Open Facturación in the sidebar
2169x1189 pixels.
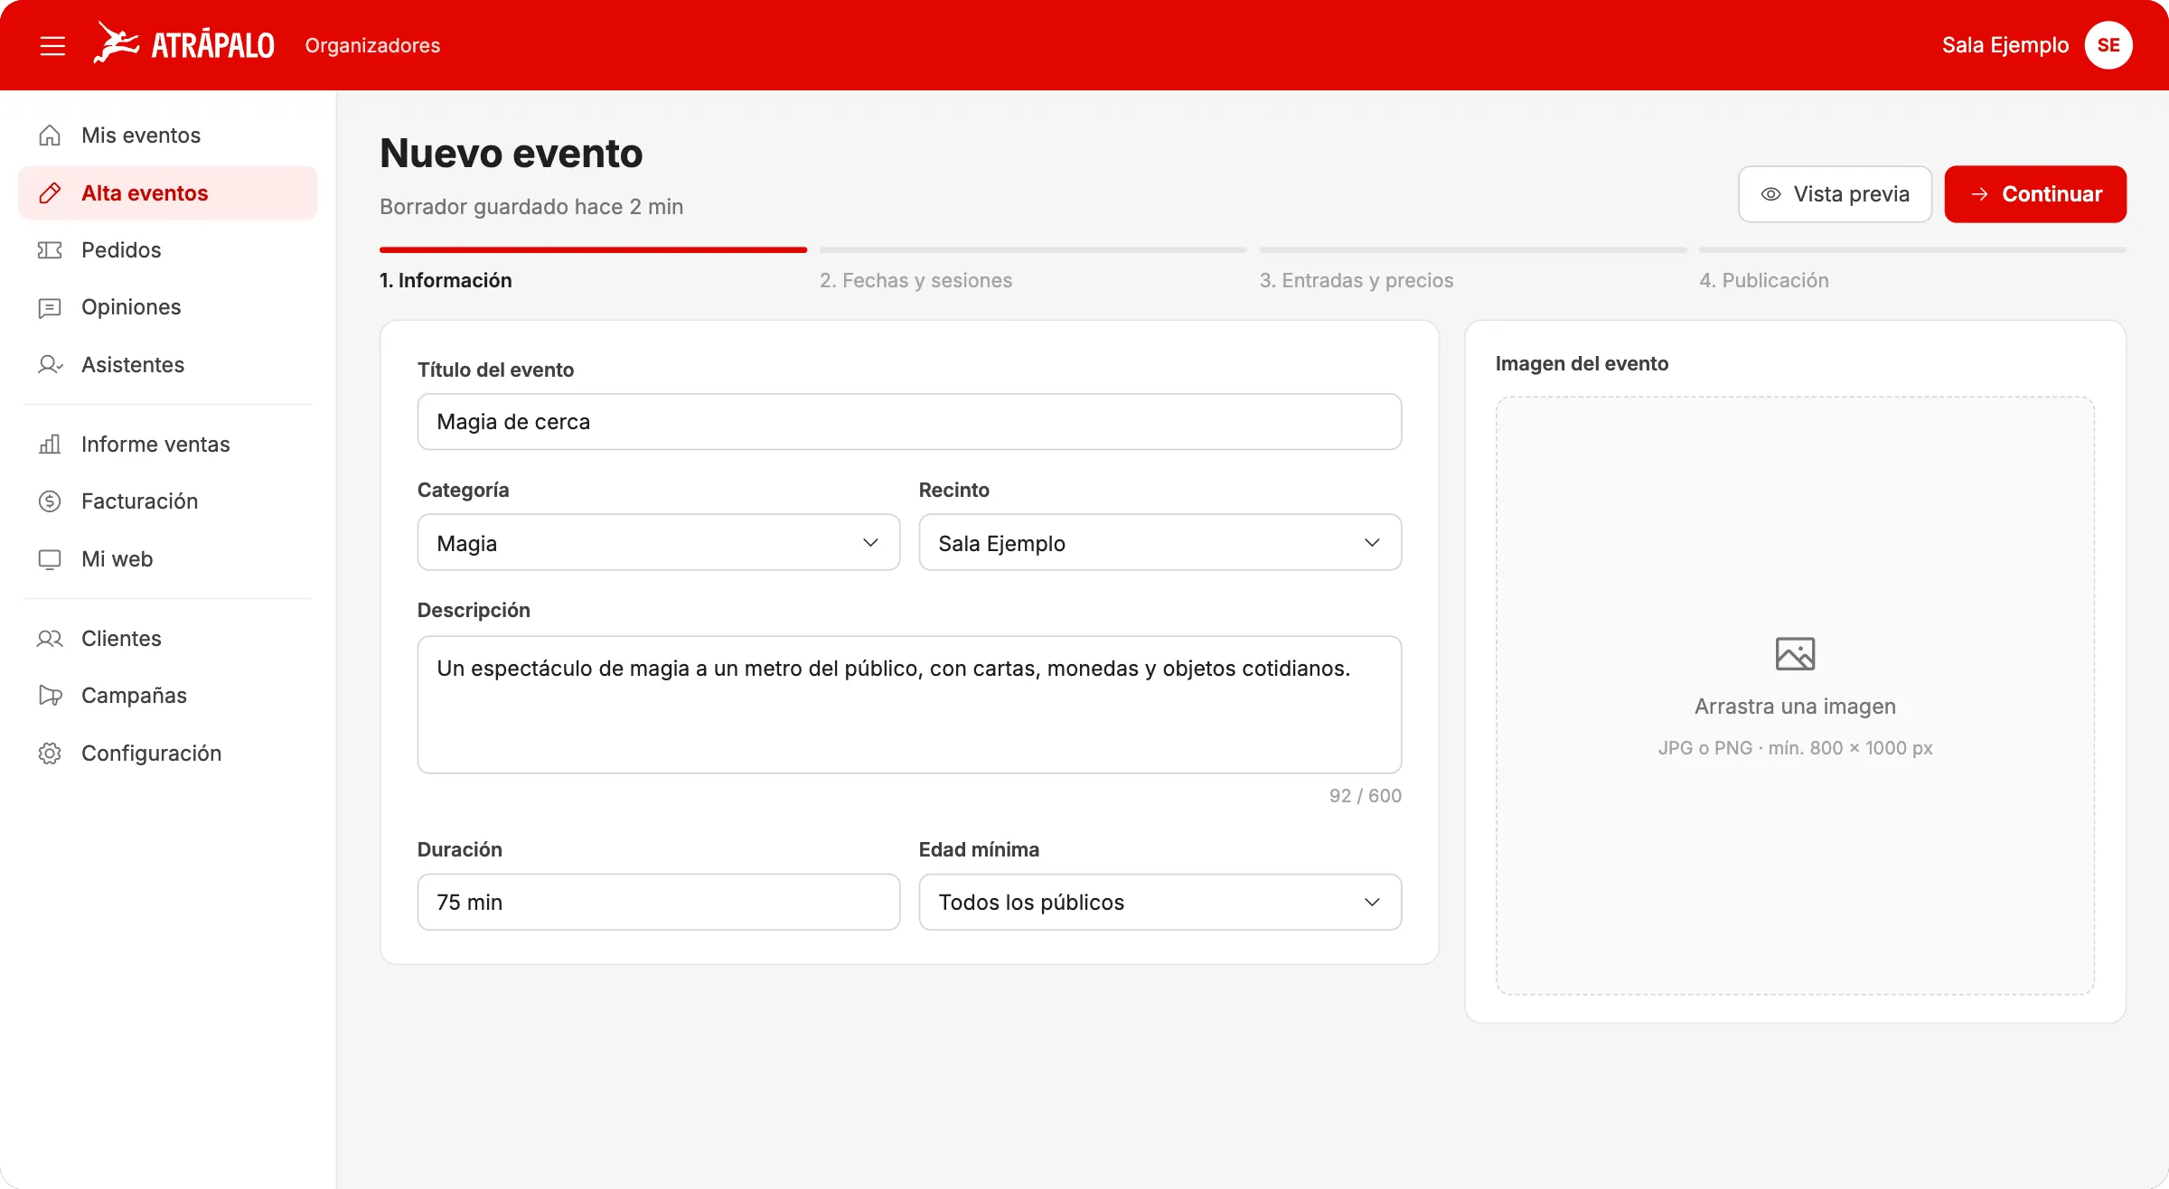click(167, 501)
